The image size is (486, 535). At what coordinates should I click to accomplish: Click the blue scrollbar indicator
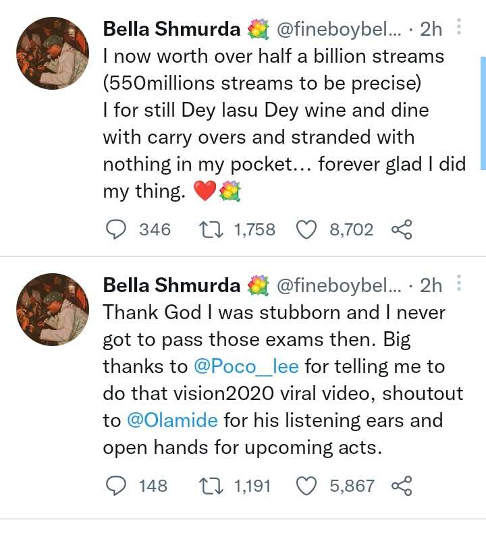(483, 112)
